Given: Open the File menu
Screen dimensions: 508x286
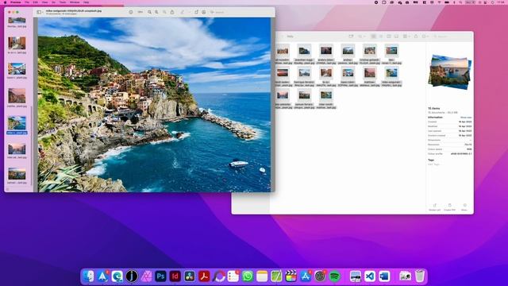Looking at the screenshot, I should point(27,2).
